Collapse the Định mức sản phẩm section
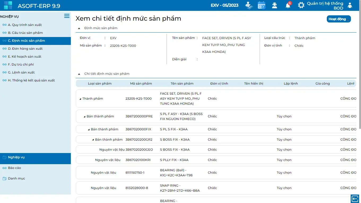 point(79,28)
